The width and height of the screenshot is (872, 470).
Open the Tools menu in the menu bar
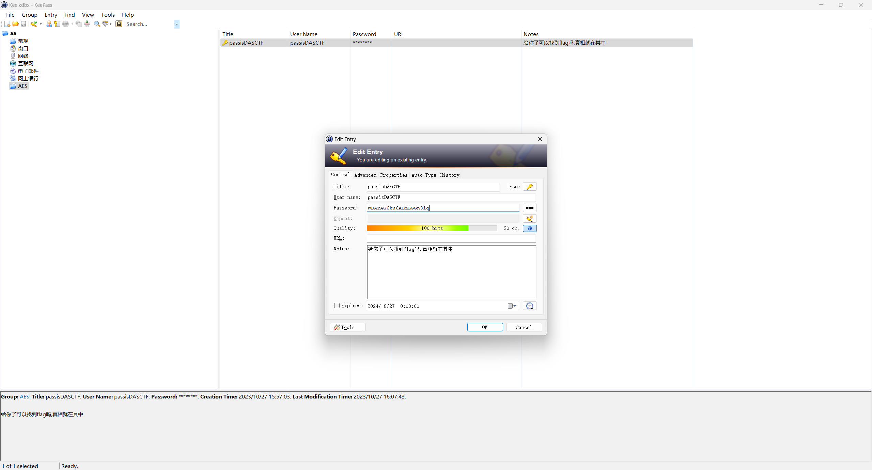click(108, 15)
